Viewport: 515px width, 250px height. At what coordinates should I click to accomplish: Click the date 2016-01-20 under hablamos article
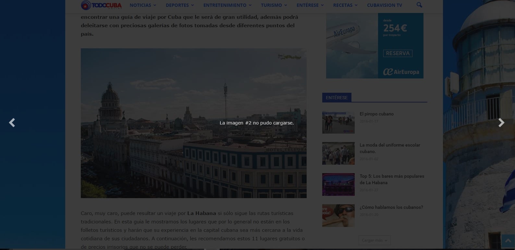pos(369,215)
